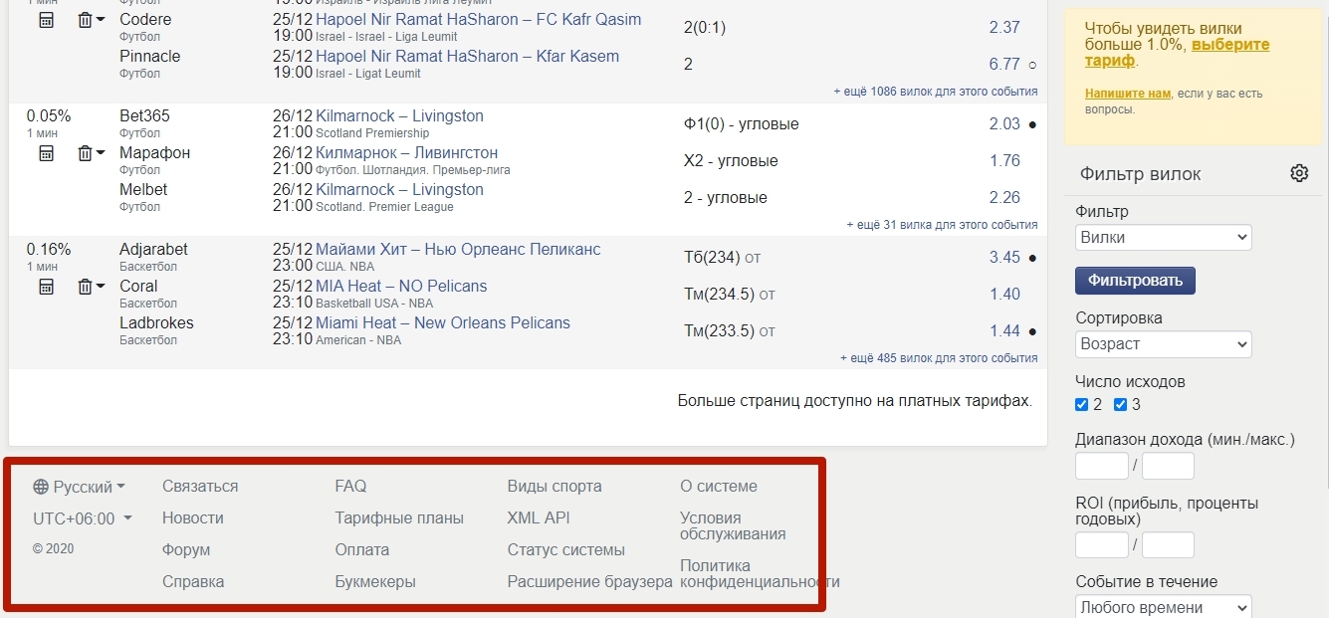Open Килмарнок – Ливингстон event link
The height and width of the screenshot is (618, 1329).
pyautogui.click(x=406, y=153)
